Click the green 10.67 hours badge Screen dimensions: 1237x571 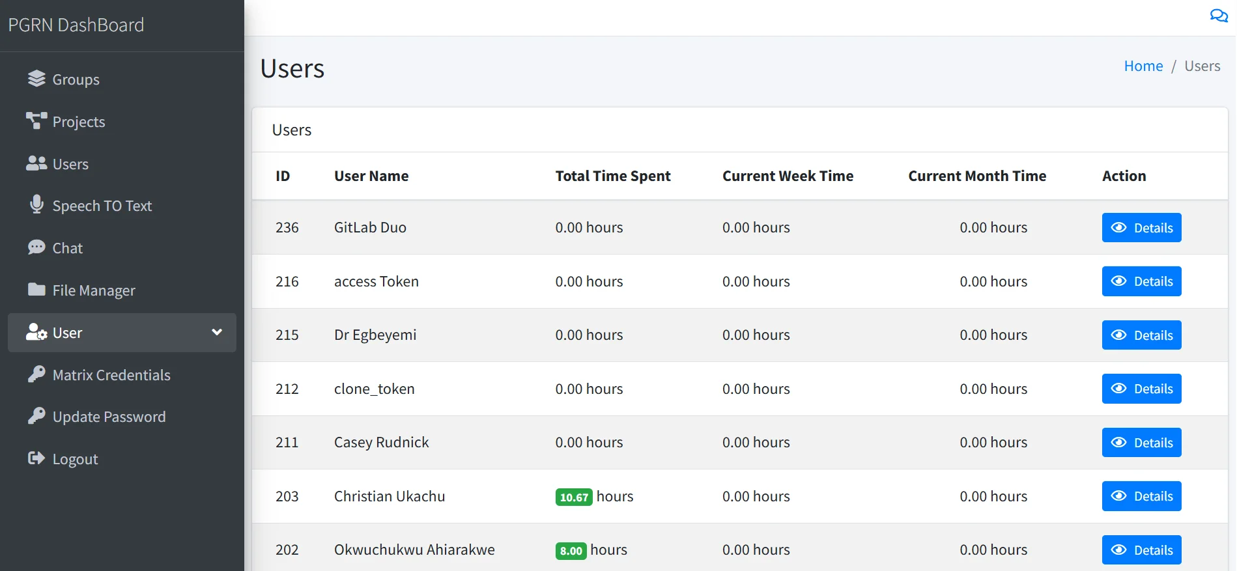(574, 497)
